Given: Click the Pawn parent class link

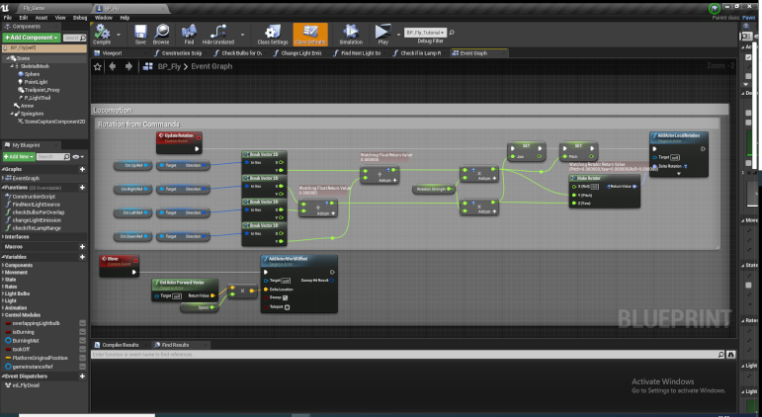Looking at the screenshot, I should click(x=749, y=18).
